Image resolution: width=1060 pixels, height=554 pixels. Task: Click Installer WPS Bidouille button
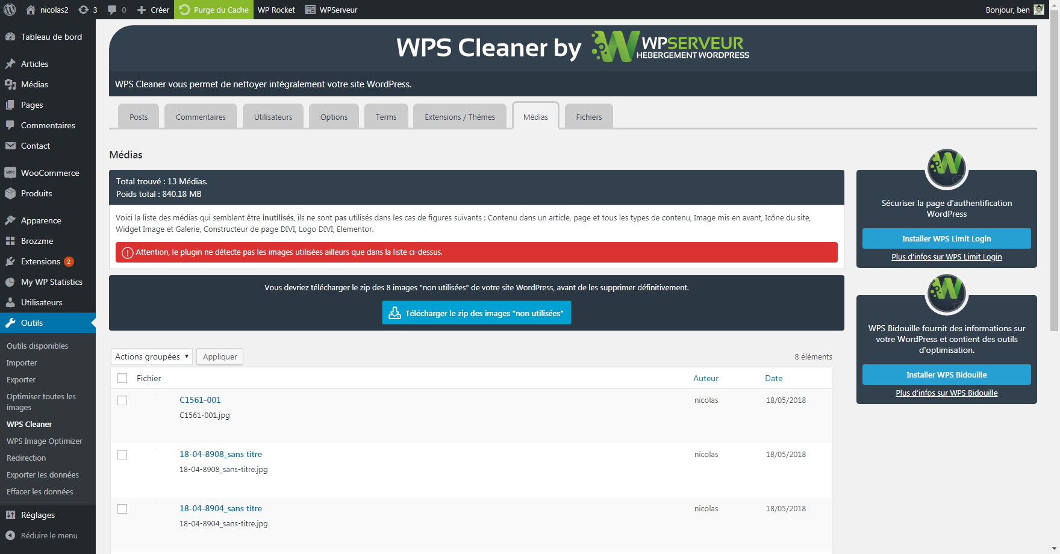tap(946, 375)
